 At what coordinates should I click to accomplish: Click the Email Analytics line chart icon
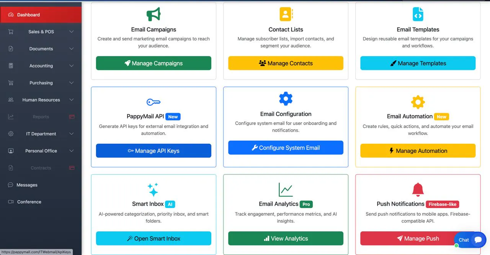[x=286, y=190]
